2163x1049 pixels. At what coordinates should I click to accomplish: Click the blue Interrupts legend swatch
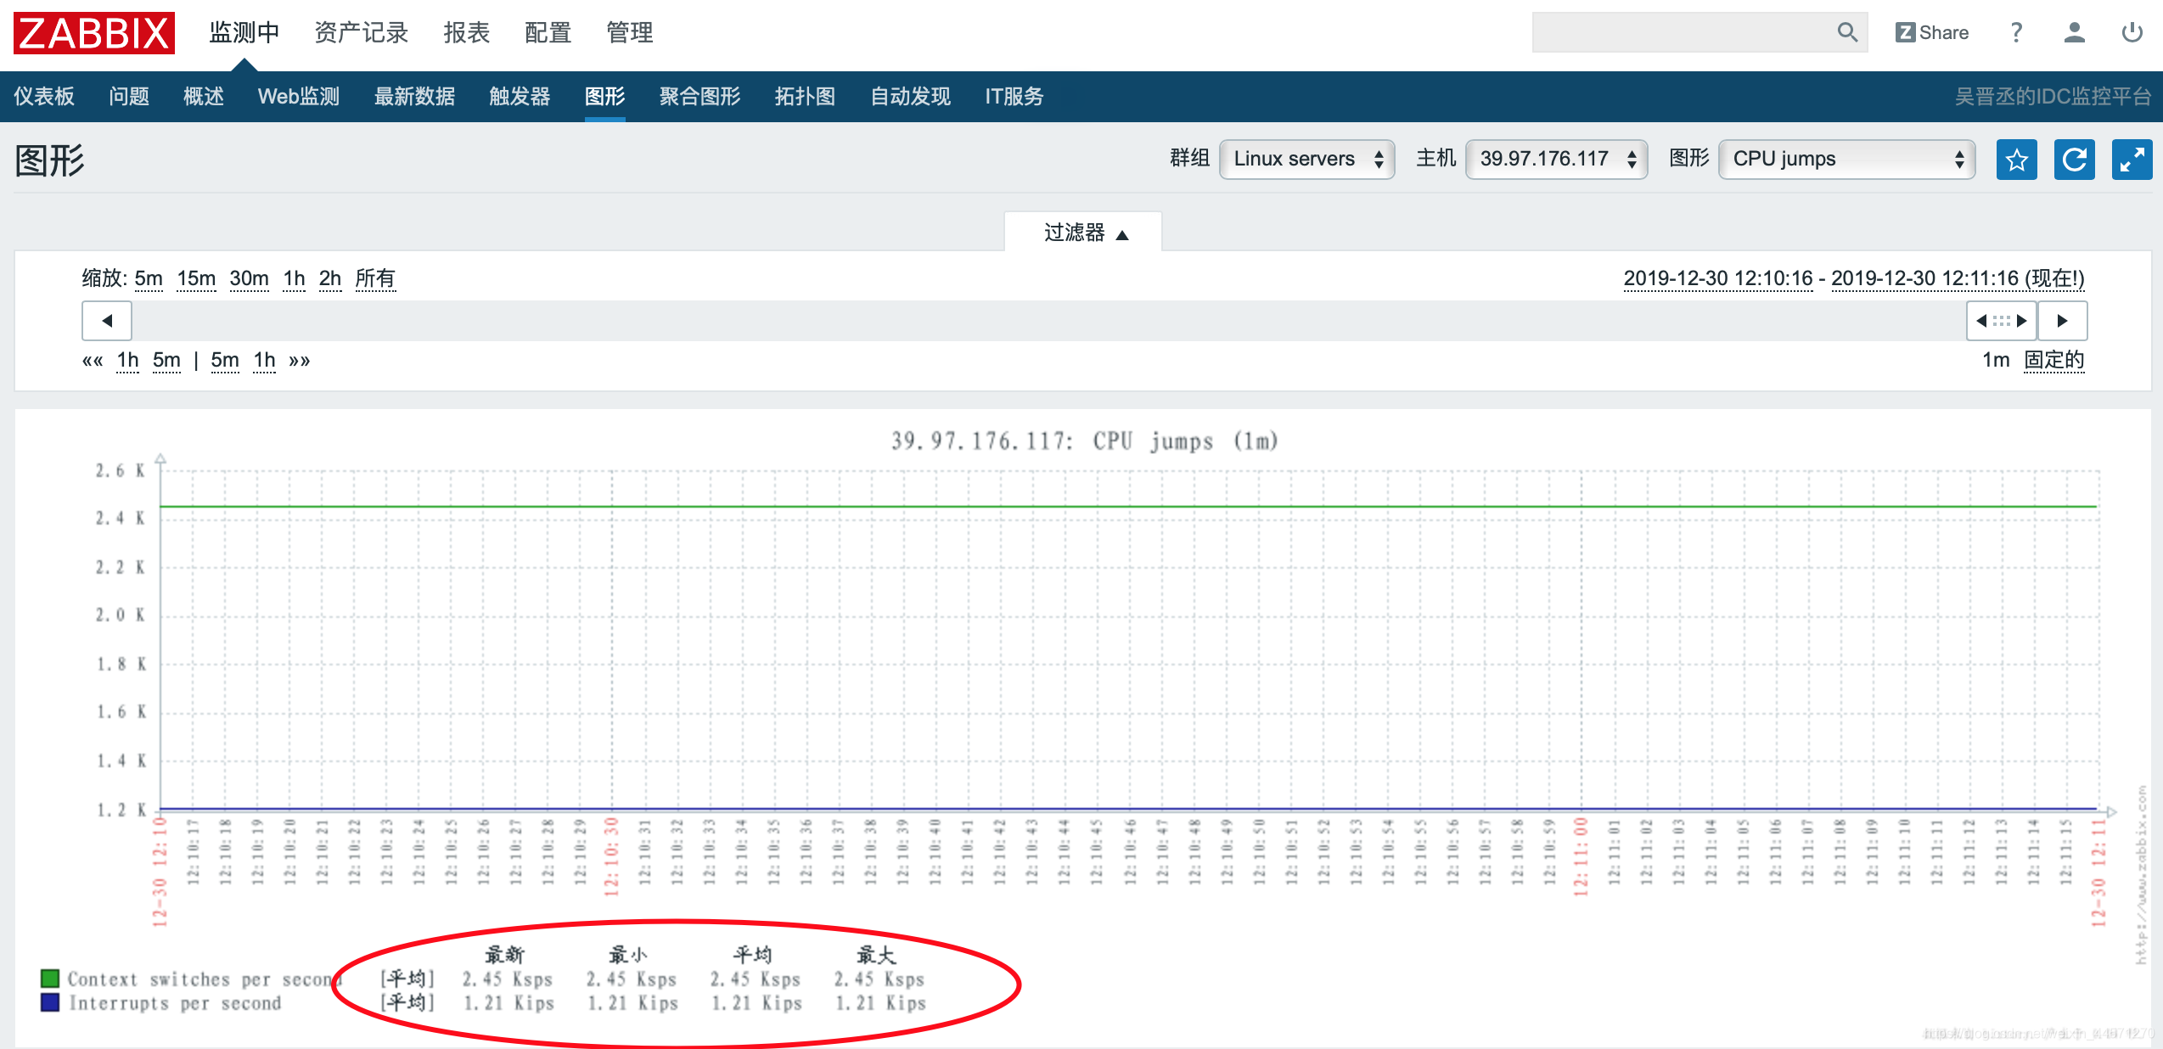click(x=50, y=1002)
